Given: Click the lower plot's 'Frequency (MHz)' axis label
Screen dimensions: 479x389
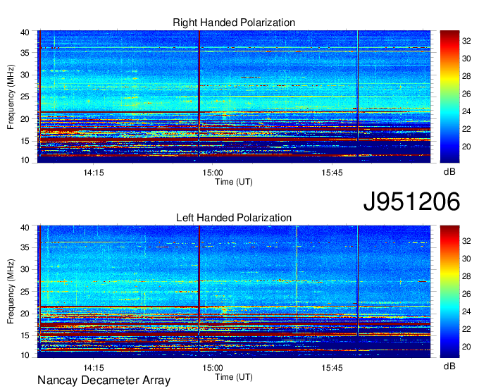Looking at the screenshot, I should [x=11, y=292].
